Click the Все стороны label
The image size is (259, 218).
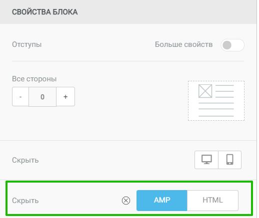tap(34, 79)
